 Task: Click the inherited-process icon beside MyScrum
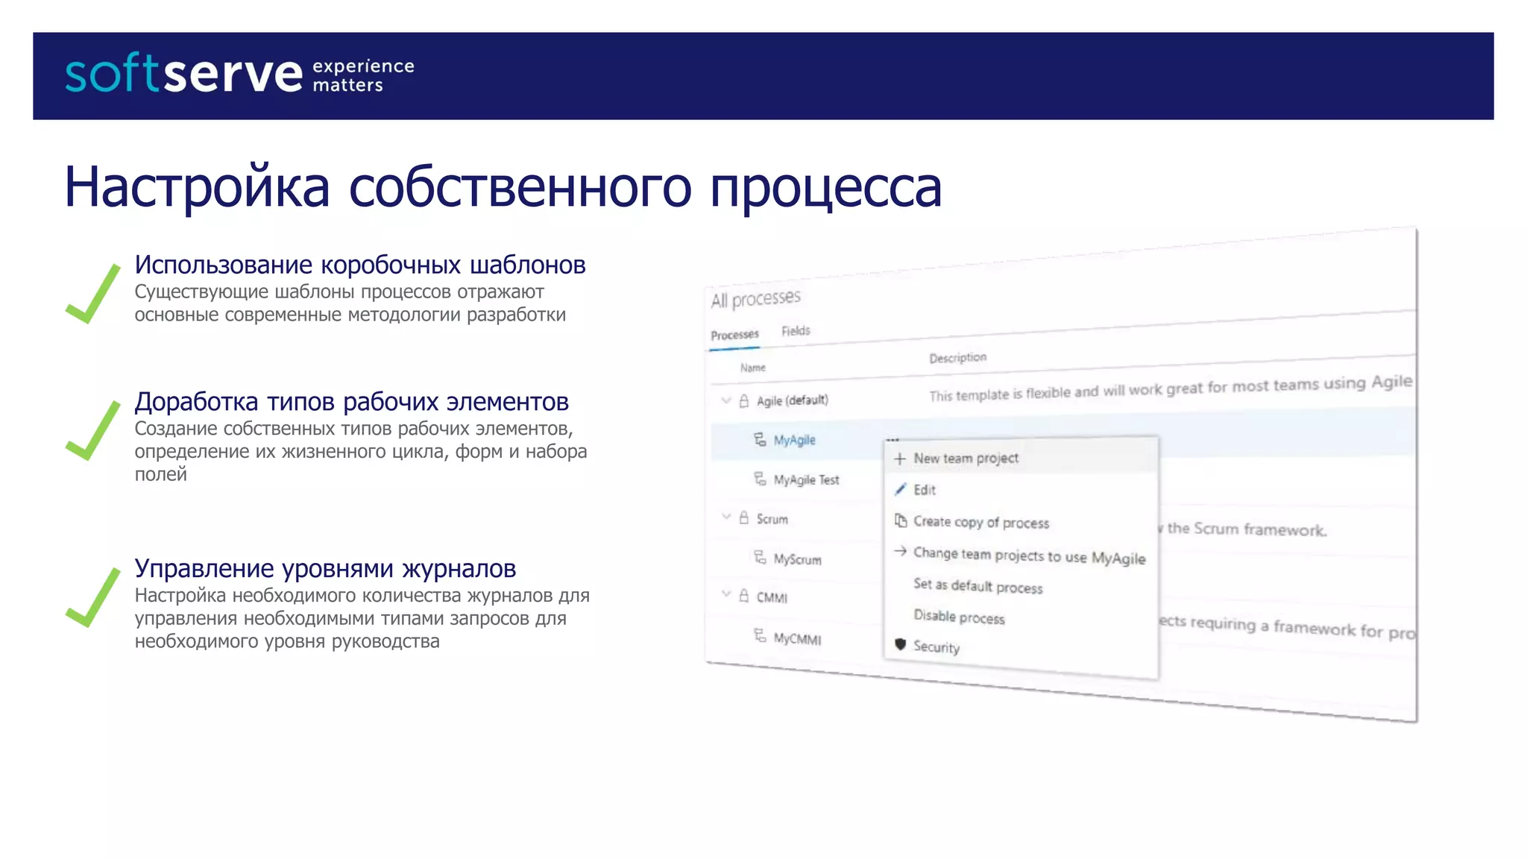760,558
